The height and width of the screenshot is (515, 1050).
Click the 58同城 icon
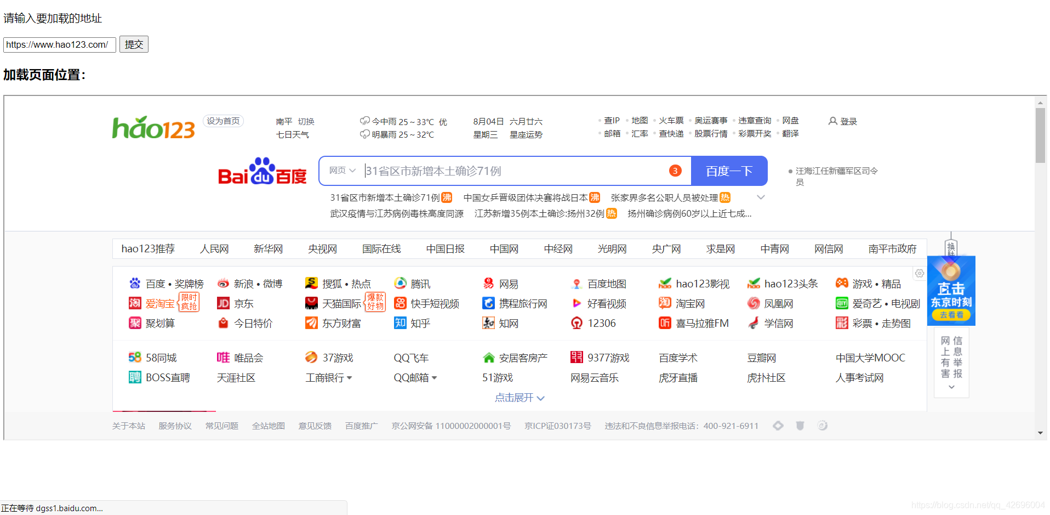(135, 358)
